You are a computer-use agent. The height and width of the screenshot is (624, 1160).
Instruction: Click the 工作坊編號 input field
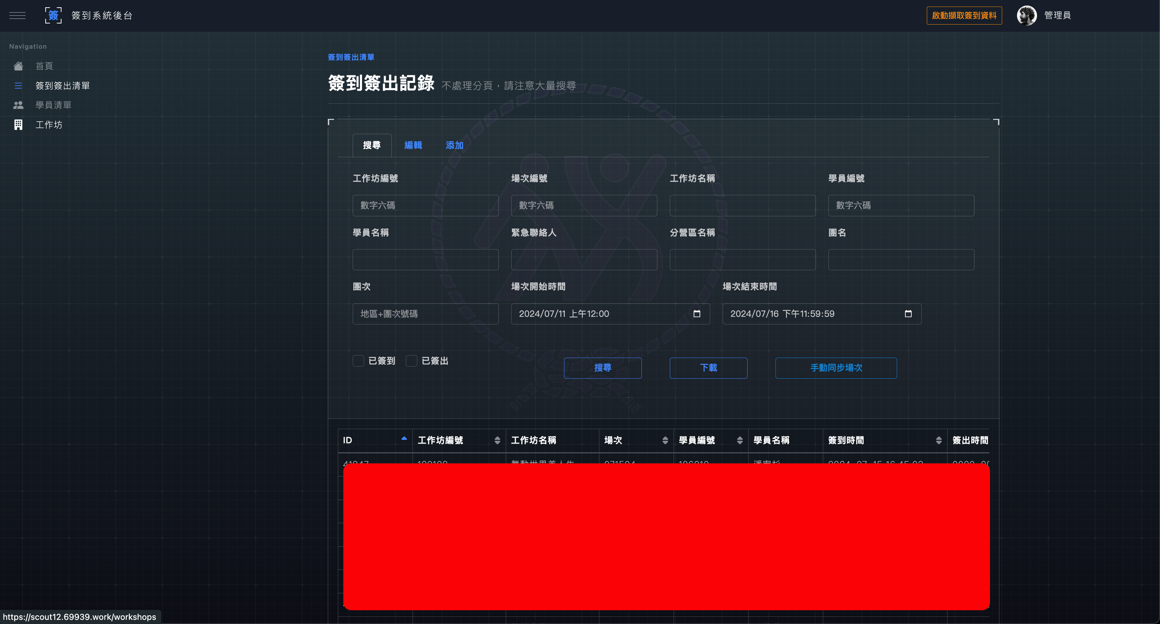(x=425, y=206)
